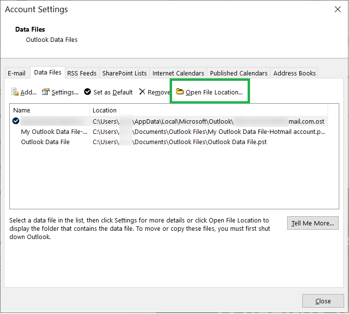Click the default data file checkmark icon
This screenshot has height=314, width=349.
point(16,121)
